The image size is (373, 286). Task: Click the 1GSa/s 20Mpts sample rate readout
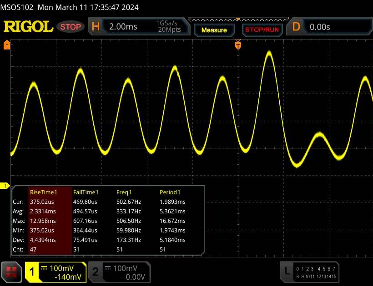pyautogui.click(x=168, y=26)
